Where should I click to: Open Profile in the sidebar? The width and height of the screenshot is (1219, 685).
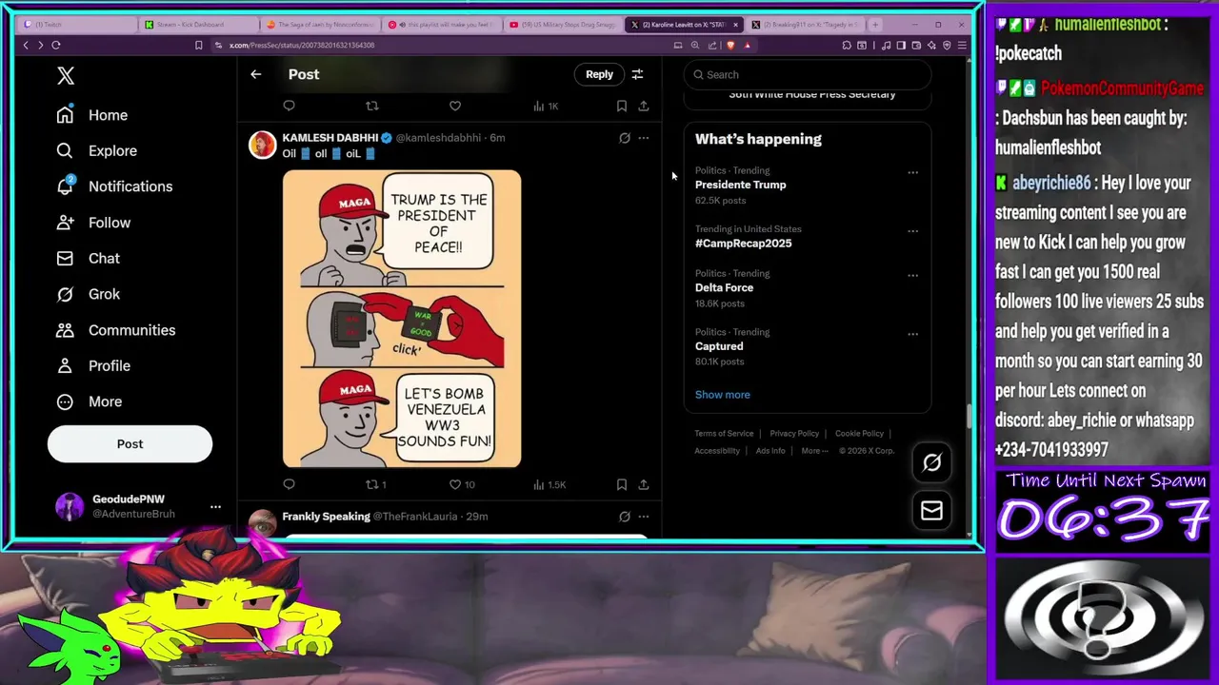point(93,365)
